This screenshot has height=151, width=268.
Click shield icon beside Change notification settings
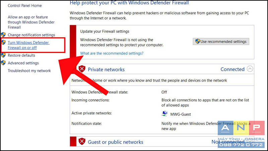[x=3, y=35]
